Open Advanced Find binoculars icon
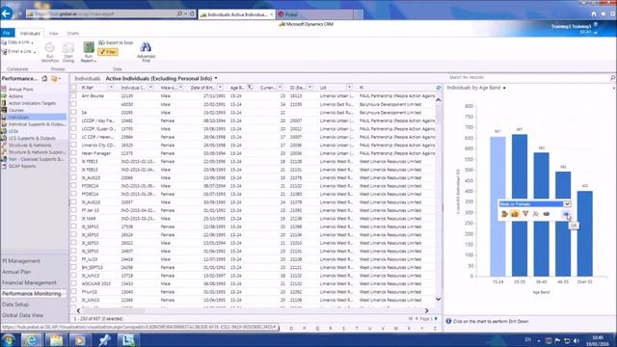Image resolution: width=617 pixels, height=347 pixels. tap(146, 47)
